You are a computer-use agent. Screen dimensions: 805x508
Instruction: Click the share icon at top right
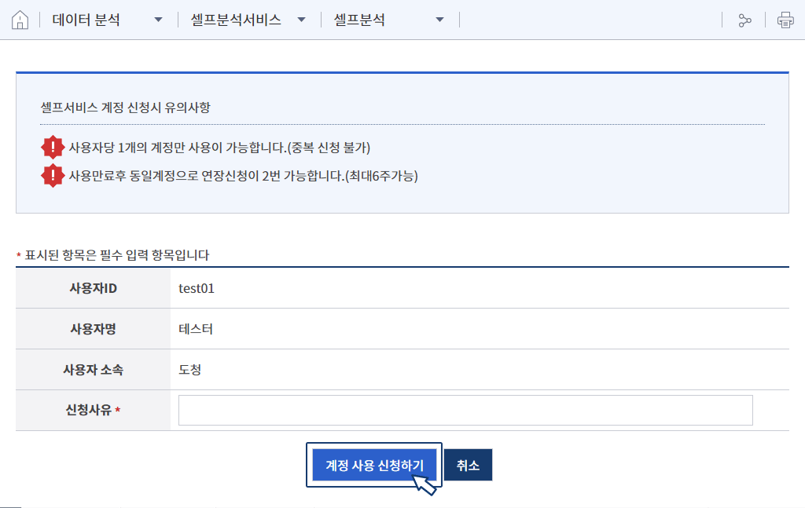(x=744, y=20)
